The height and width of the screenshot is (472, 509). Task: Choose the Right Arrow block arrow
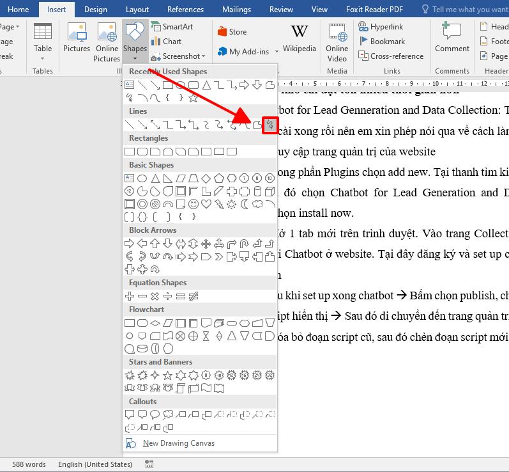[129, 244]
